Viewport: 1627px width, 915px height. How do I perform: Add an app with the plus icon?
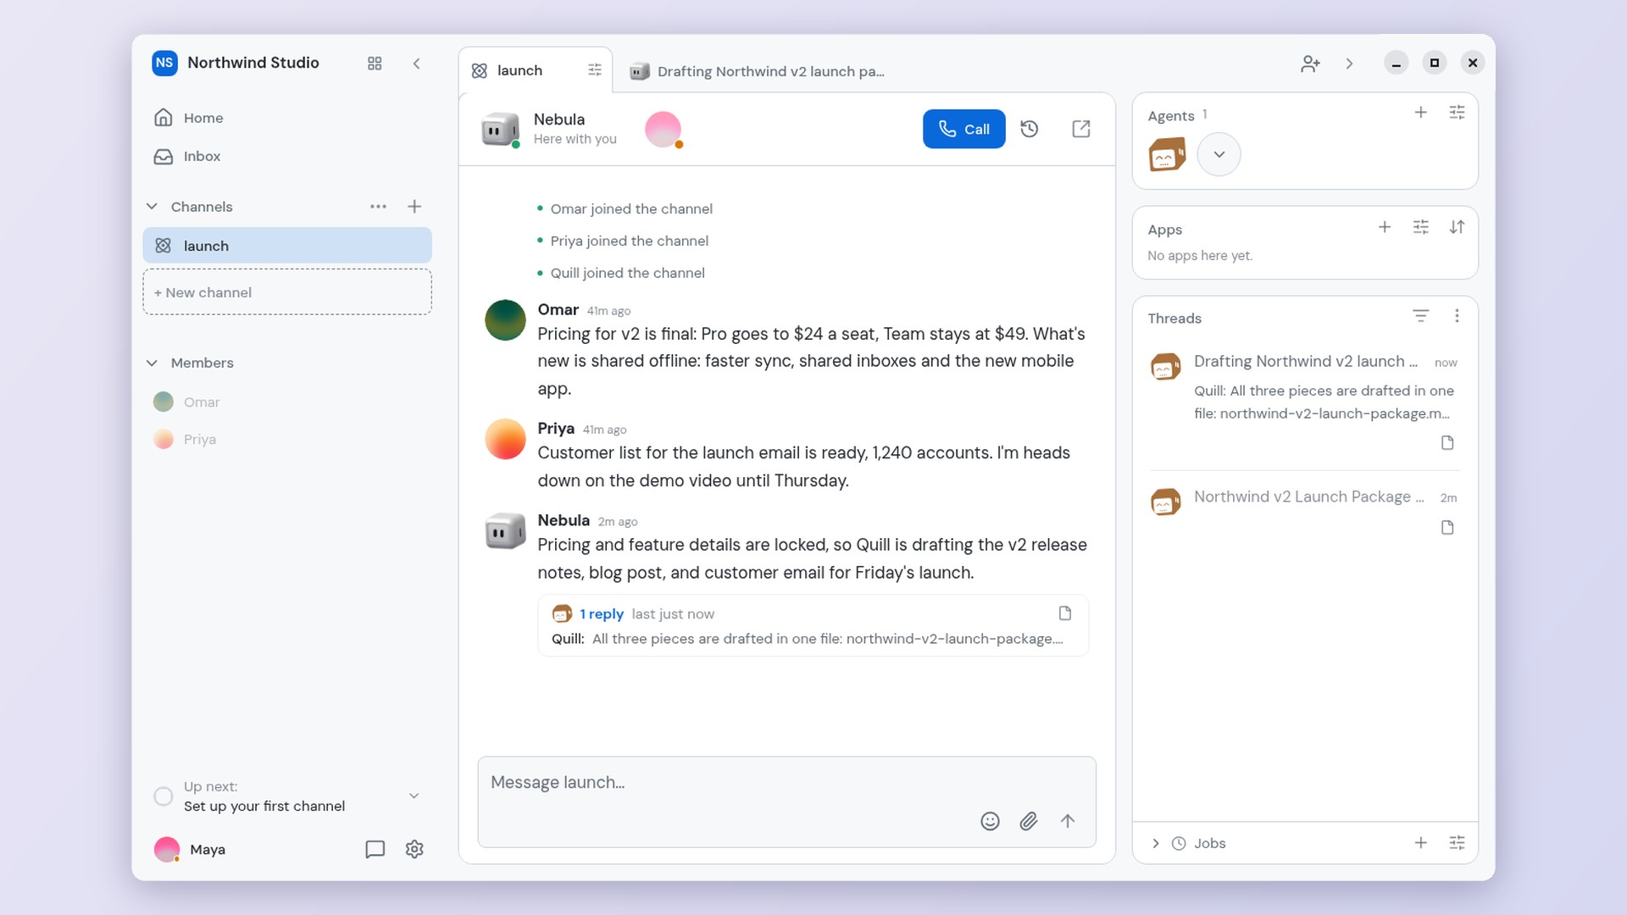click(x=1385, y=227)
